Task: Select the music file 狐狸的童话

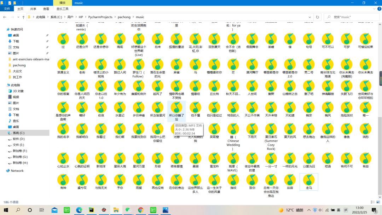Action: (176, 41)
